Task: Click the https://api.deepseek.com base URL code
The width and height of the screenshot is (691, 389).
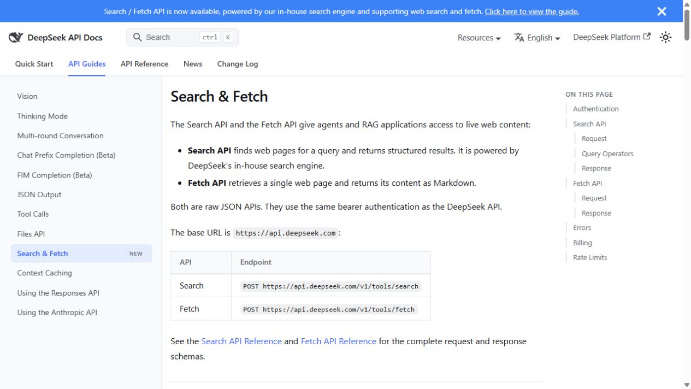Action: [286, 233]
